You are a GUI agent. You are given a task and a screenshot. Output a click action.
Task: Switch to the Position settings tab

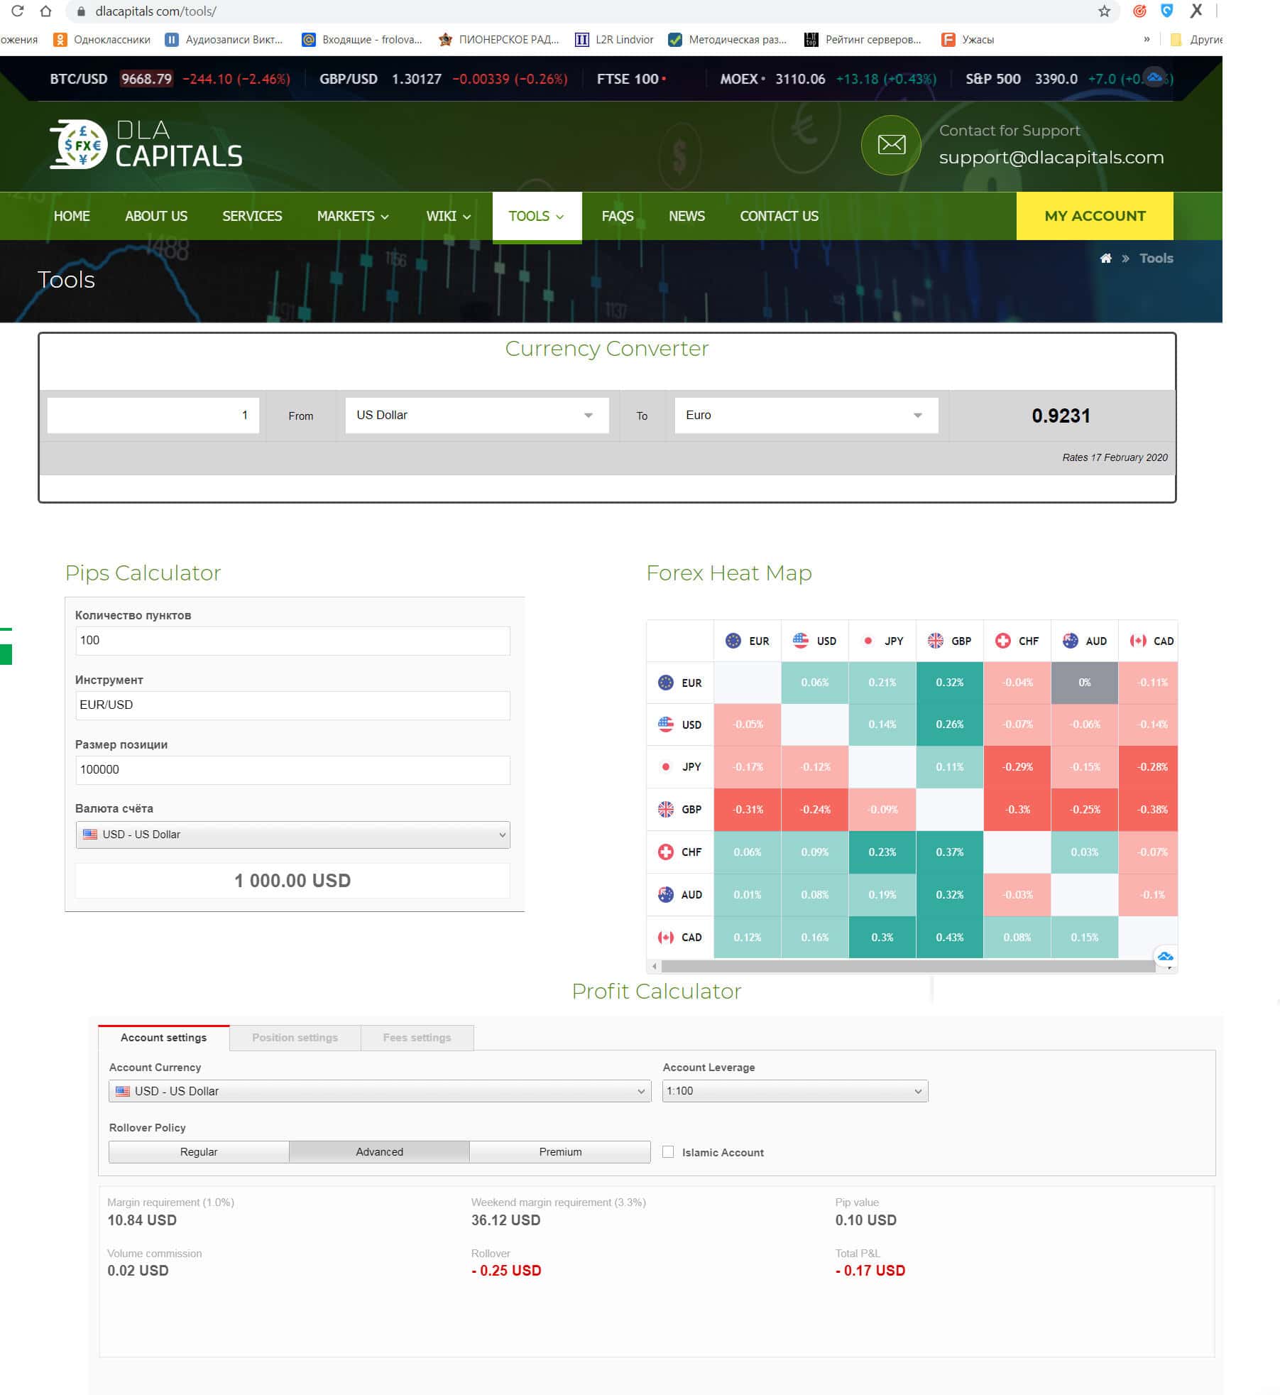(295, 1038)
